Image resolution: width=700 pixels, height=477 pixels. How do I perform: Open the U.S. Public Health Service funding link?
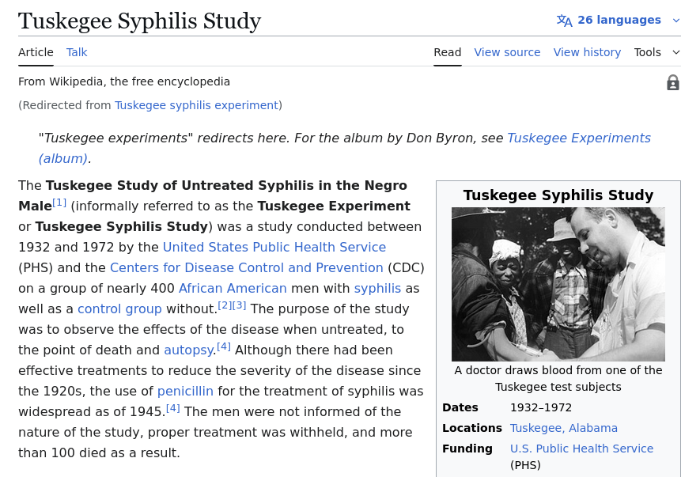click(x=581, y=449)
